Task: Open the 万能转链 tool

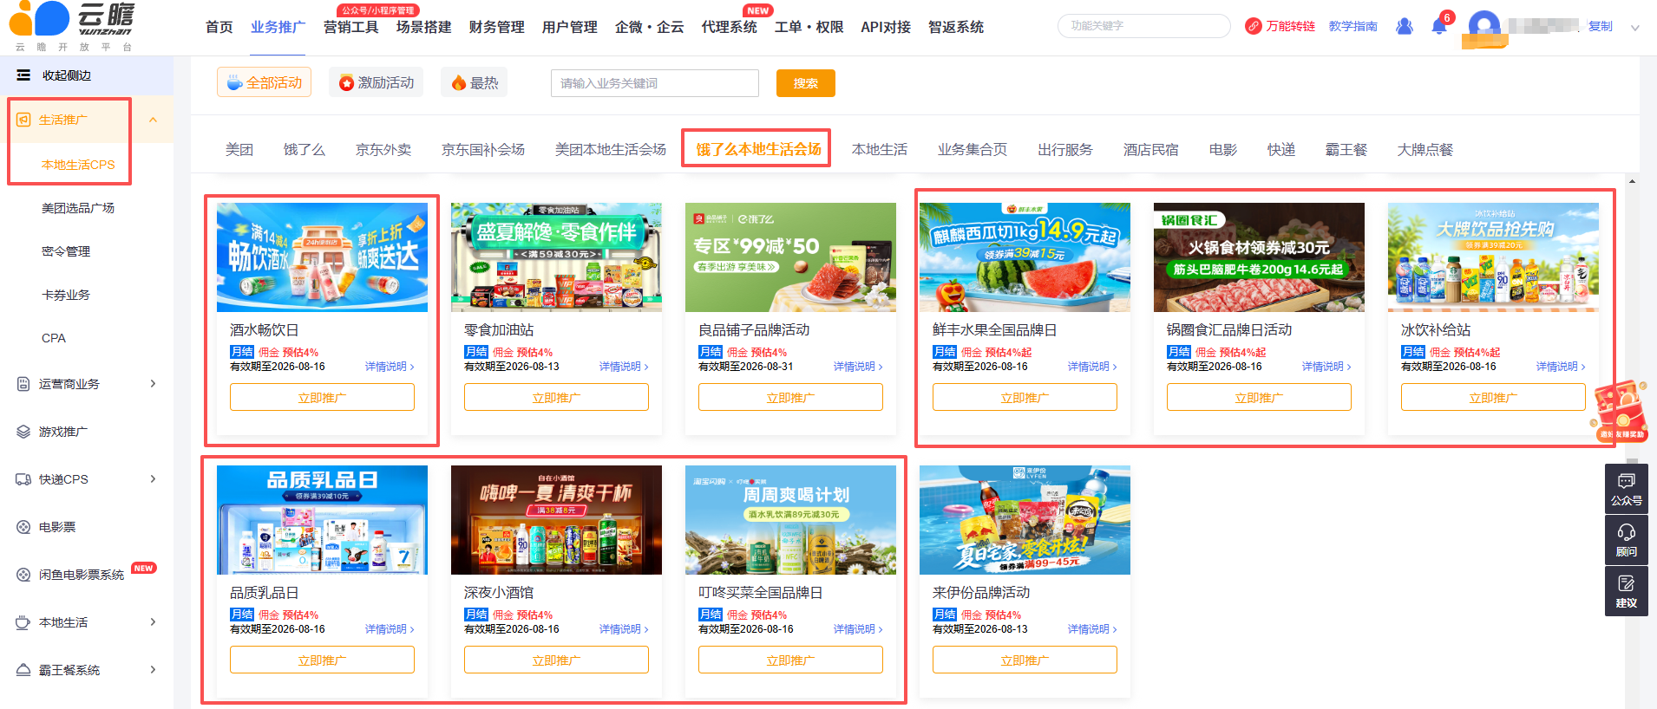Action: coord(1280,26)
